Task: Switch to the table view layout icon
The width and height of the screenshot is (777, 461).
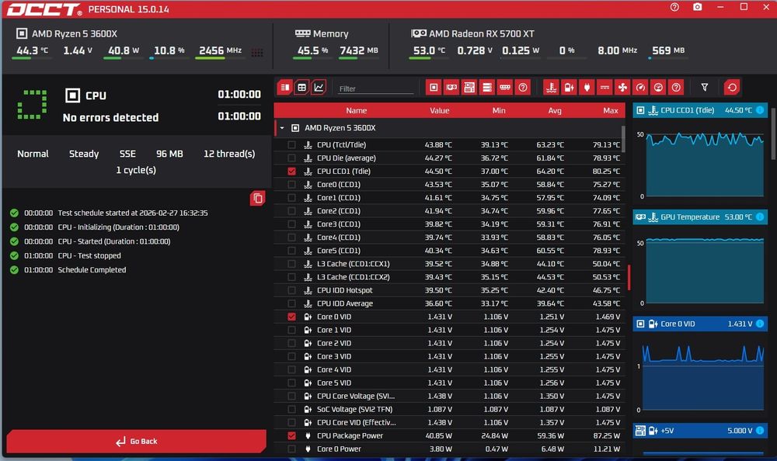Action: pyautogui.click(x=301, y=88)
